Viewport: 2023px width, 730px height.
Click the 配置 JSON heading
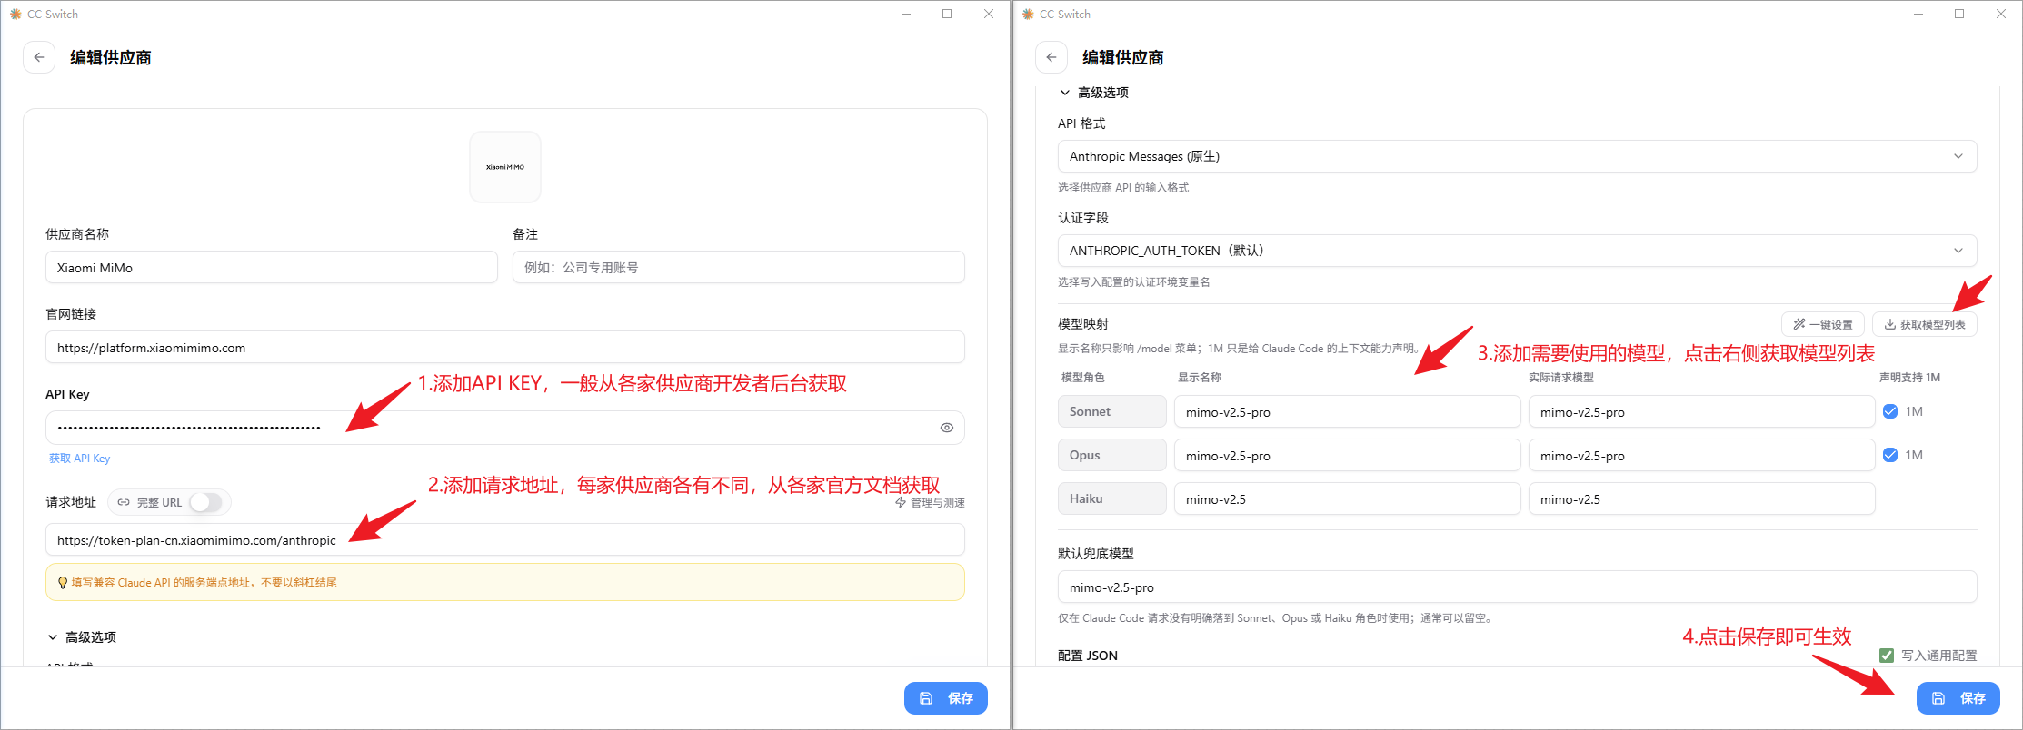coord(1088,656)
